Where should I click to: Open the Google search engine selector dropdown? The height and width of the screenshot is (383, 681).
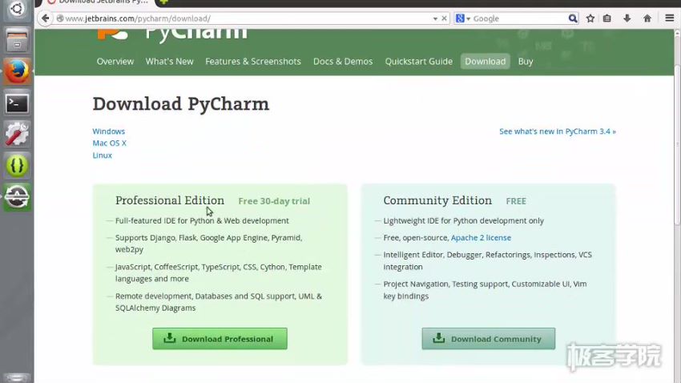[462, 18]
